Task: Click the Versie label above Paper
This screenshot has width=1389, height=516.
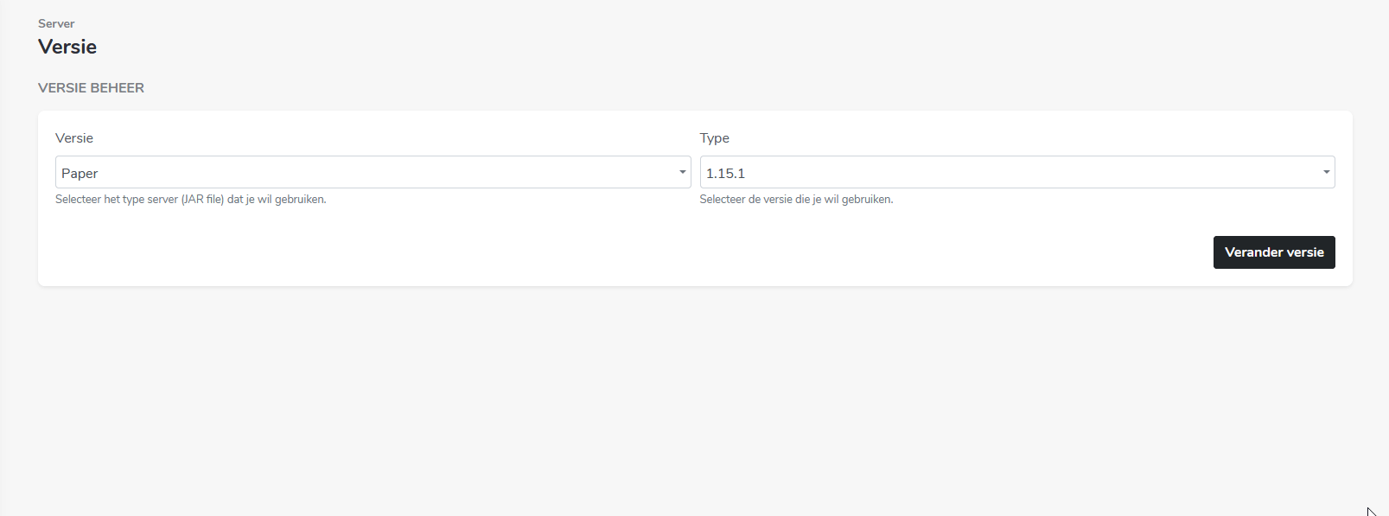Action: click(74, 138)
